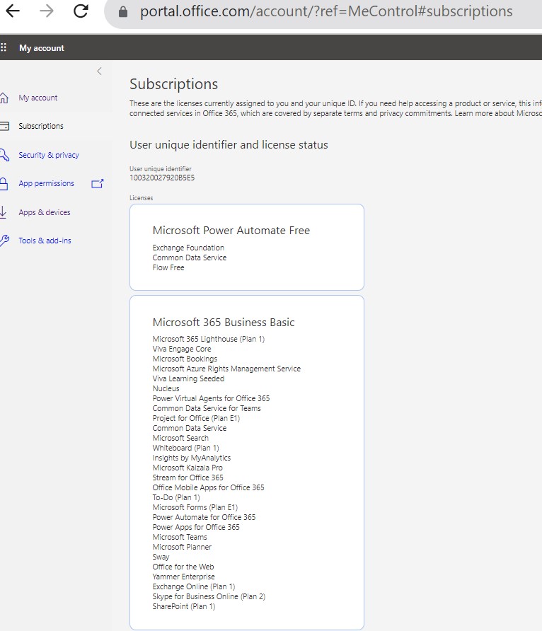Click Microsoft Search entry

[x=180, y=438]
